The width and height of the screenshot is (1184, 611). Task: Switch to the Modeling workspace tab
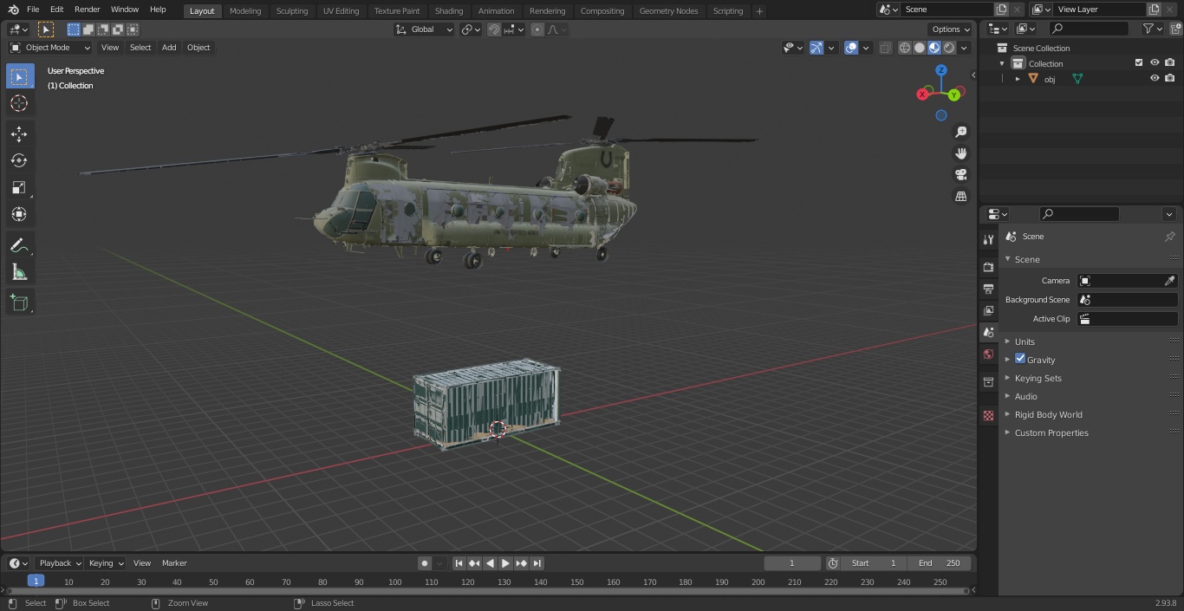click(x=245, y=10)
